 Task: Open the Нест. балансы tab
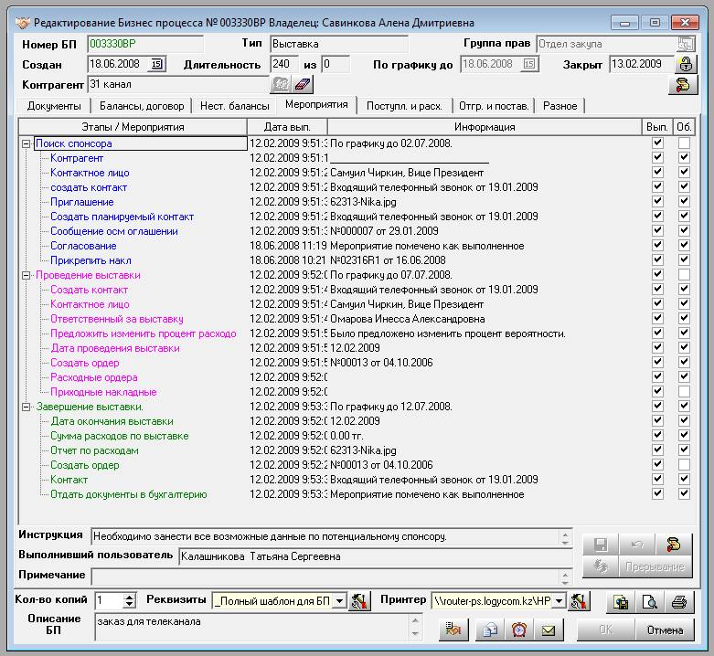point(235,106)
